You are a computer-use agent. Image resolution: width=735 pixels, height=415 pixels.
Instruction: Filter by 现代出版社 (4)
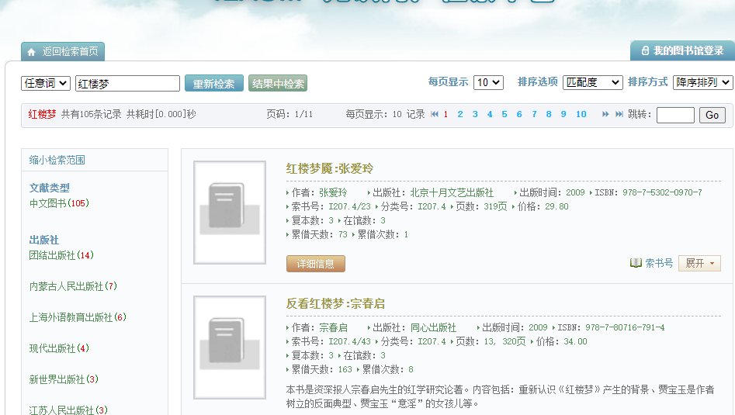coord(59,348)
